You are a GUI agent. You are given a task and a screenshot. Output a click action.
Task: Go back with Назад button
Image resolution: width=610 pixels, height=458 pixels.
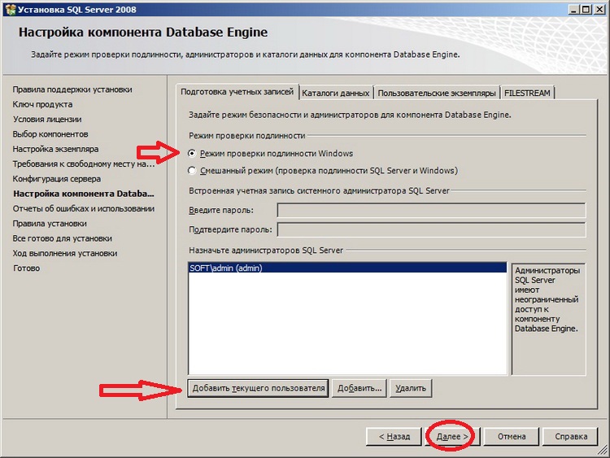394,437
